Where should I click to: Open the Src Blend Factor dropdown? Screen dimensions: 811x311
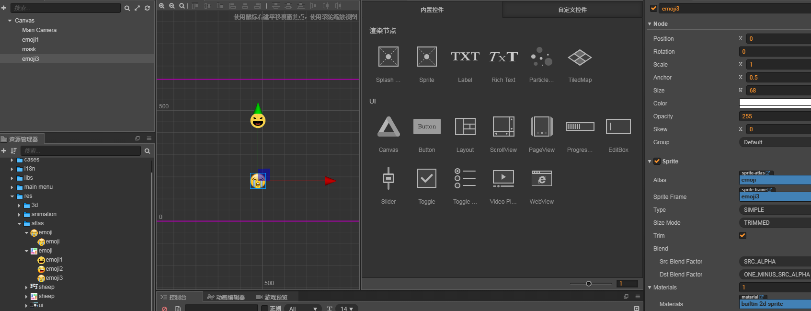tap(775, 262)
